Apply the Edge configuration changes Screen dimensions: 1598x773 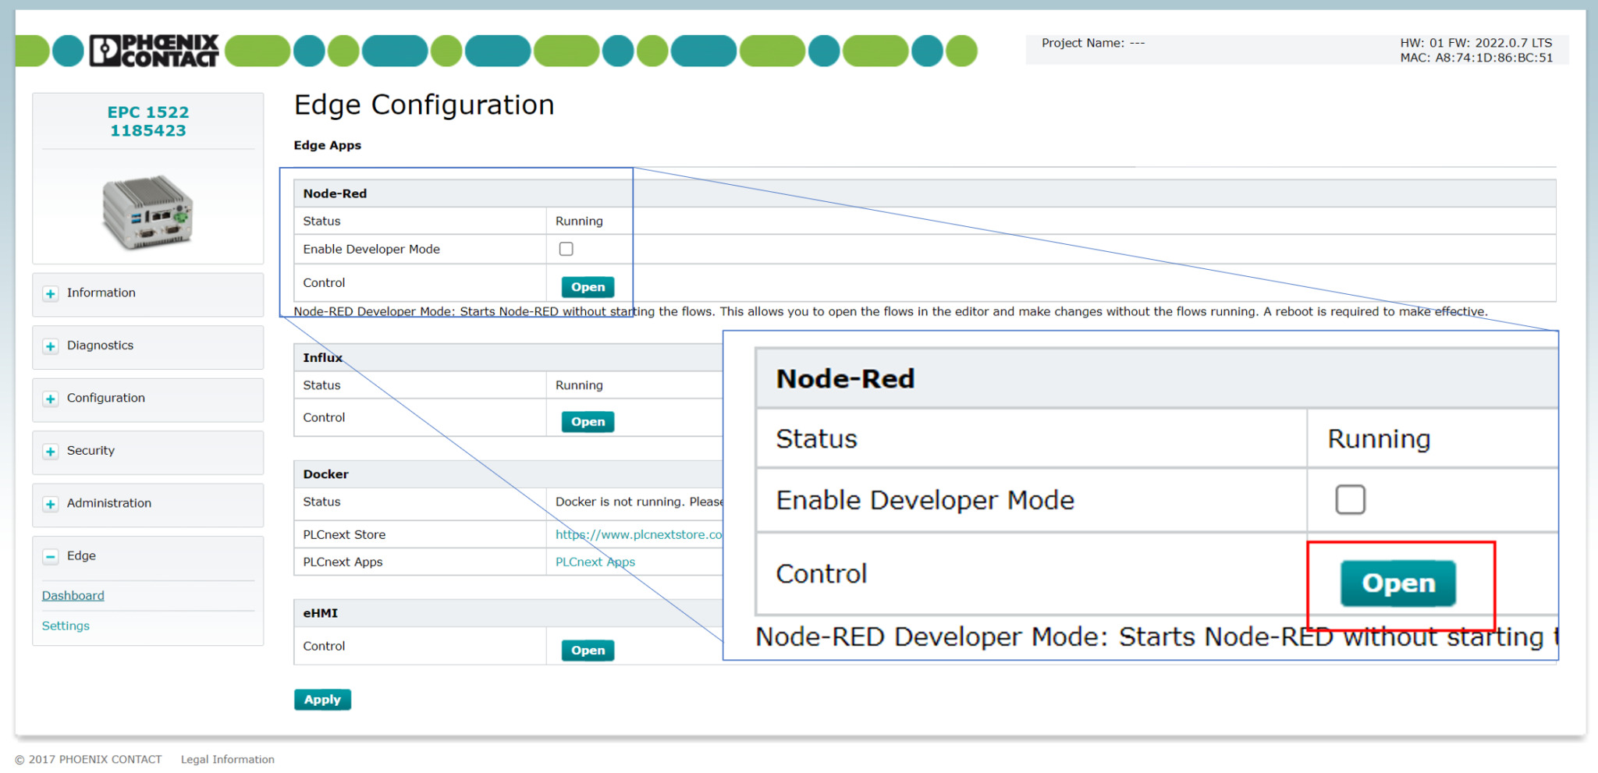[322, 700]
